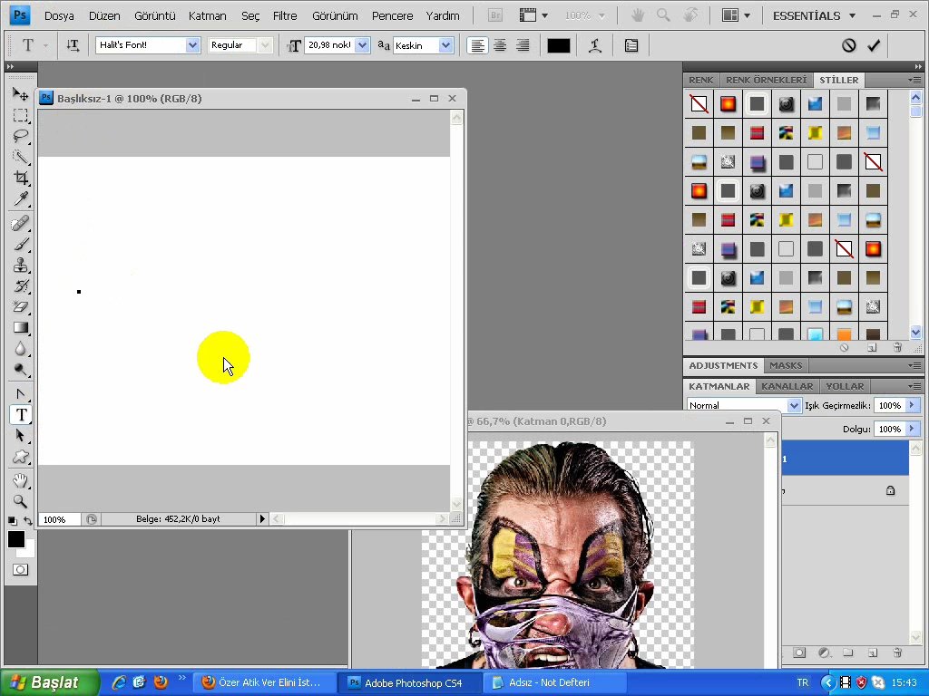
Task: Open the Katman menu
Action: [x=208, y=16]
